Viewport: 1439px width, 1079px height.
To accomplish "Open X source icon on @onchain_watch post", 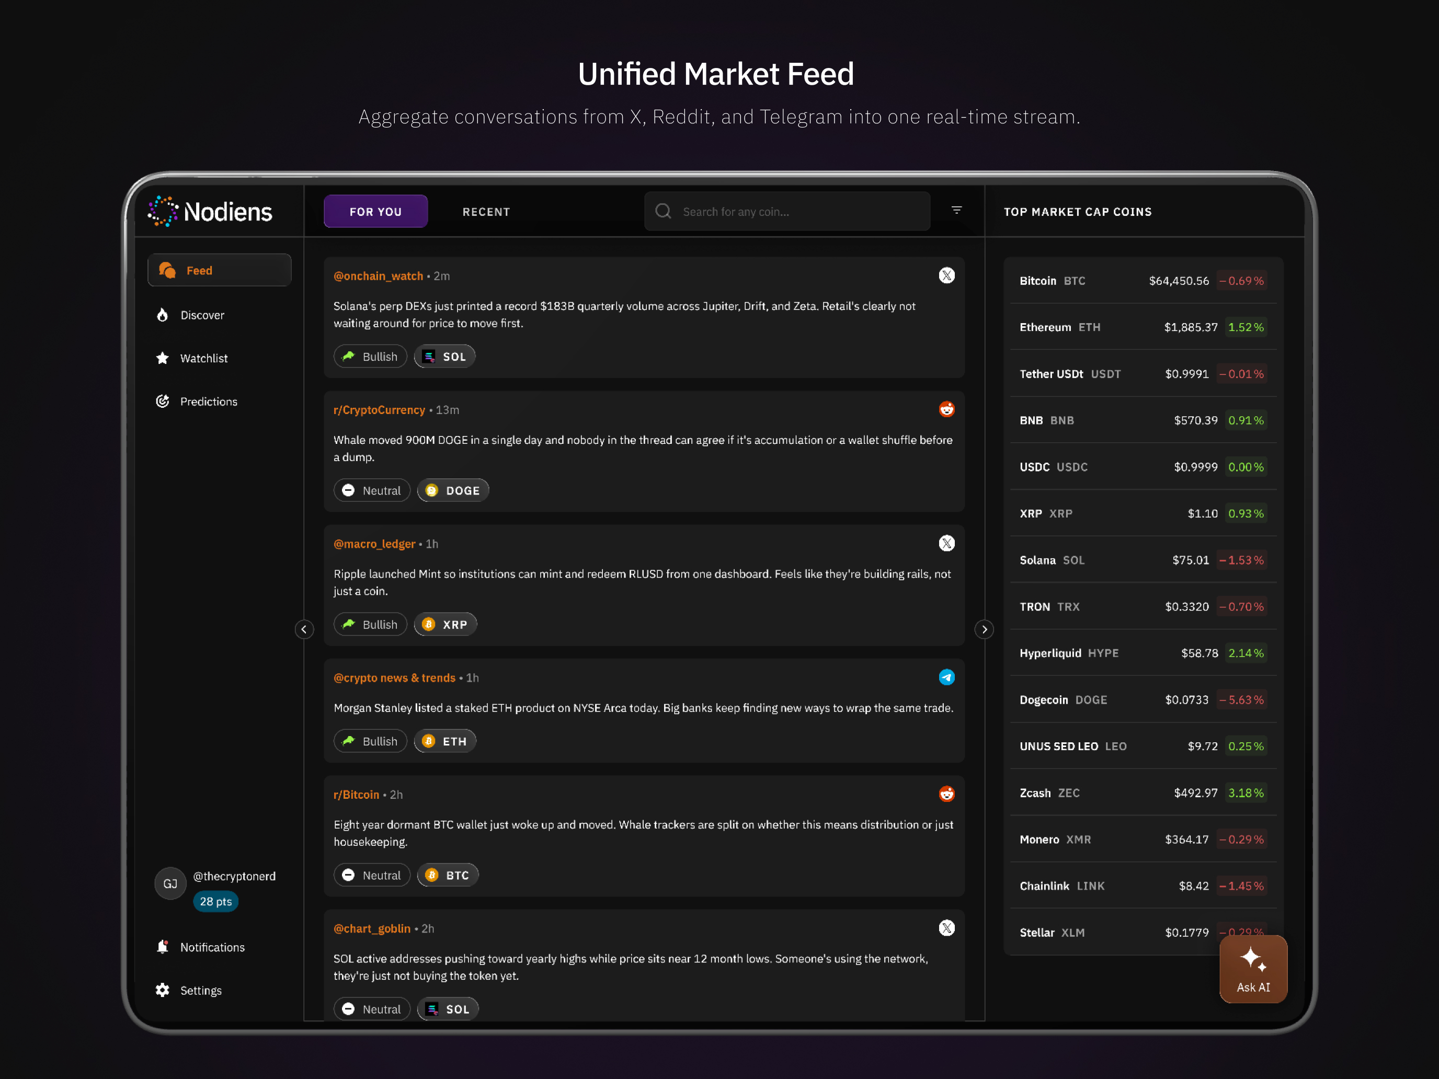I will 946,276.
